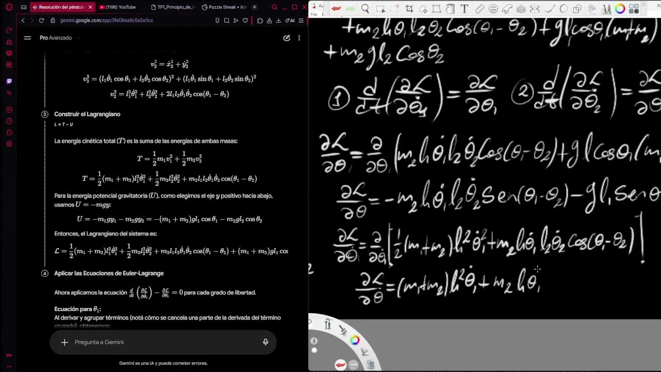Enable the Ruler guide tool

pyautogui.click(x=480, y=9)
